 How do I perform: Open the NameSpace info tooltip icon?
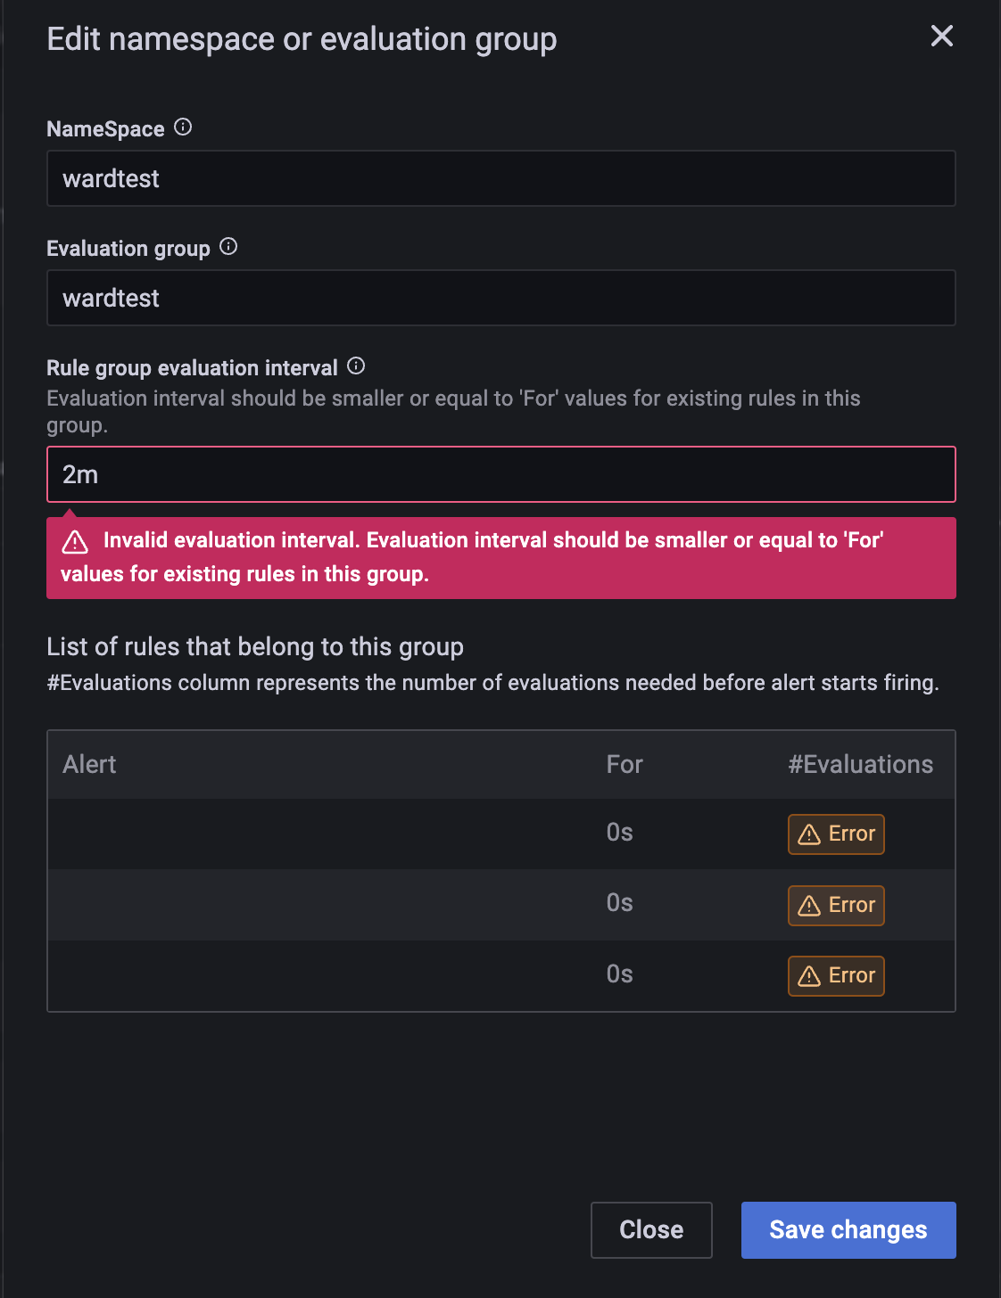(184, 127)
